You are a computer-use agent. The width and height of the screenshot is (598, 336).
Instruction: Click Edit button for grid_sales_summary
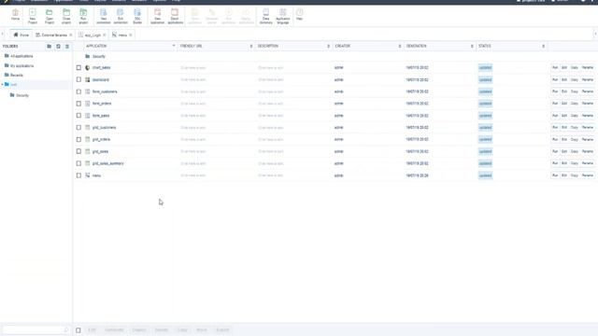click(x=564, y=163)
